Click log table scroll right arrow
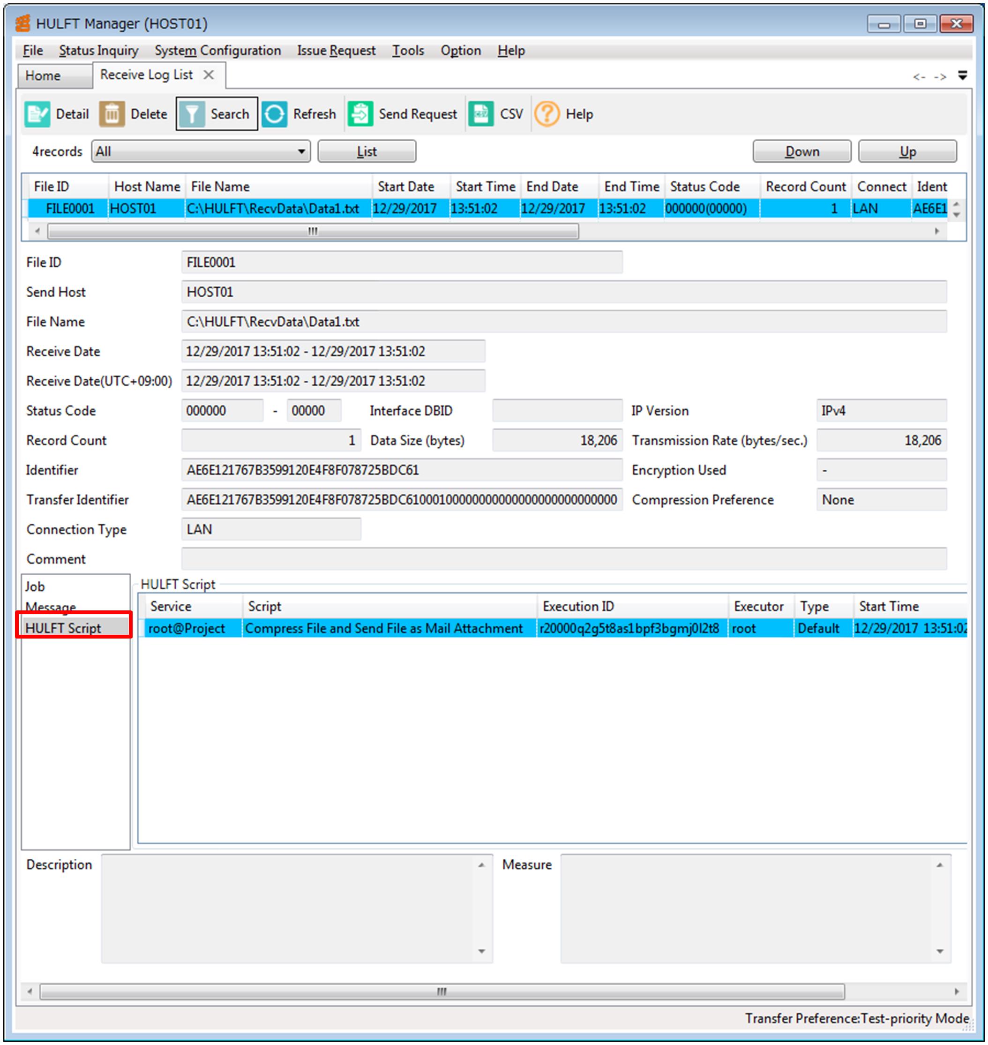988x1045 pixels. tap(937, 231)
